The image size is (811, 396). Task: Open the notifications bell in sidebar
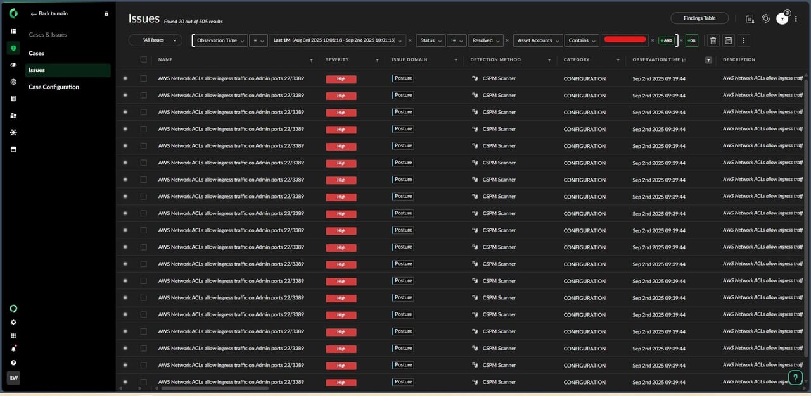point(13,349)
